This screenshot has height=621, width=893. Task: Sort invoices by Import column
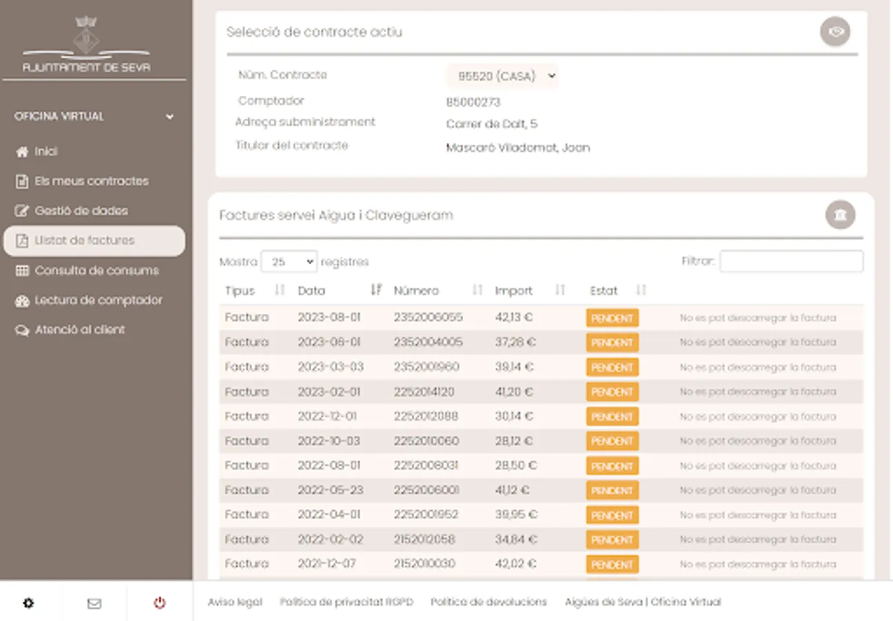(560, 290)
